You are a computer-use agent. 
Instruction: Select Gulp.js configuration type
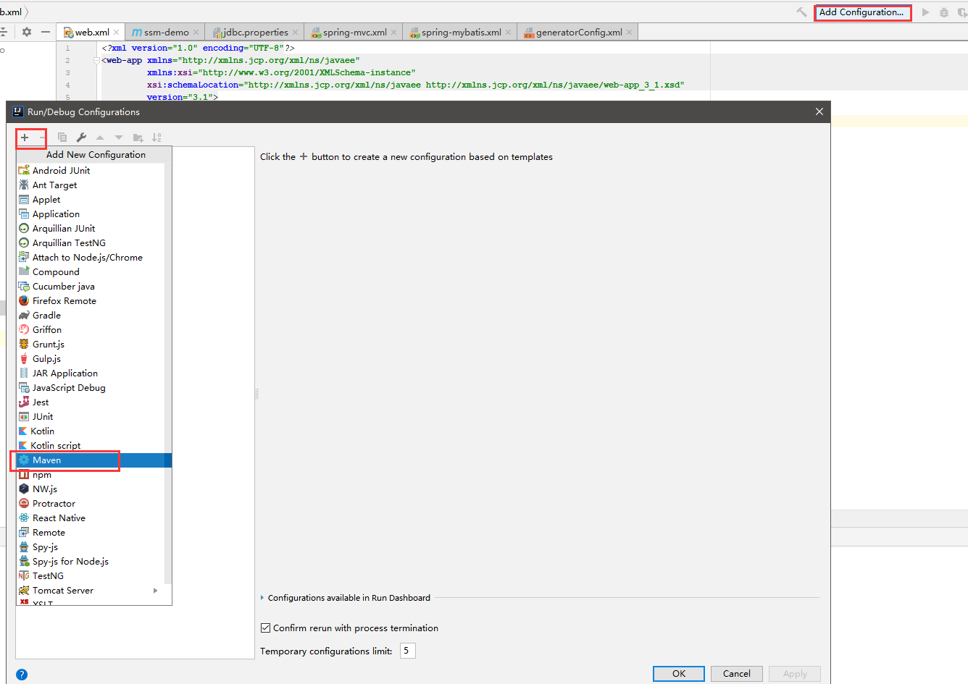(x=91, y=359)
